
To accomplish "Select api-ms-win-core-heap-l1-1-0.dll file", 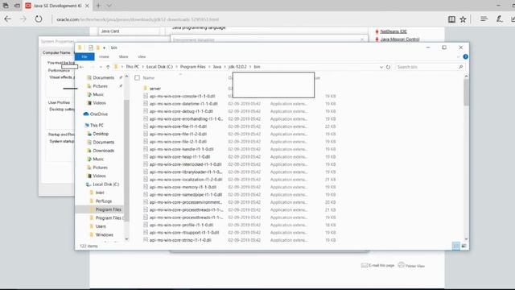I will point(179,156).
